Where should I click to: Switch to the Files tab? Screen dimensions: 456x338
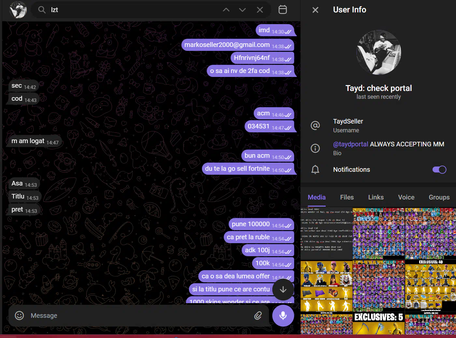347,197
